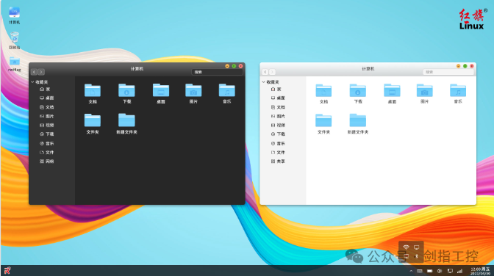The height and width of the screenshot is (276, 494).
Task: Open 音乐 folder in the light window
Action: [458, 93]
